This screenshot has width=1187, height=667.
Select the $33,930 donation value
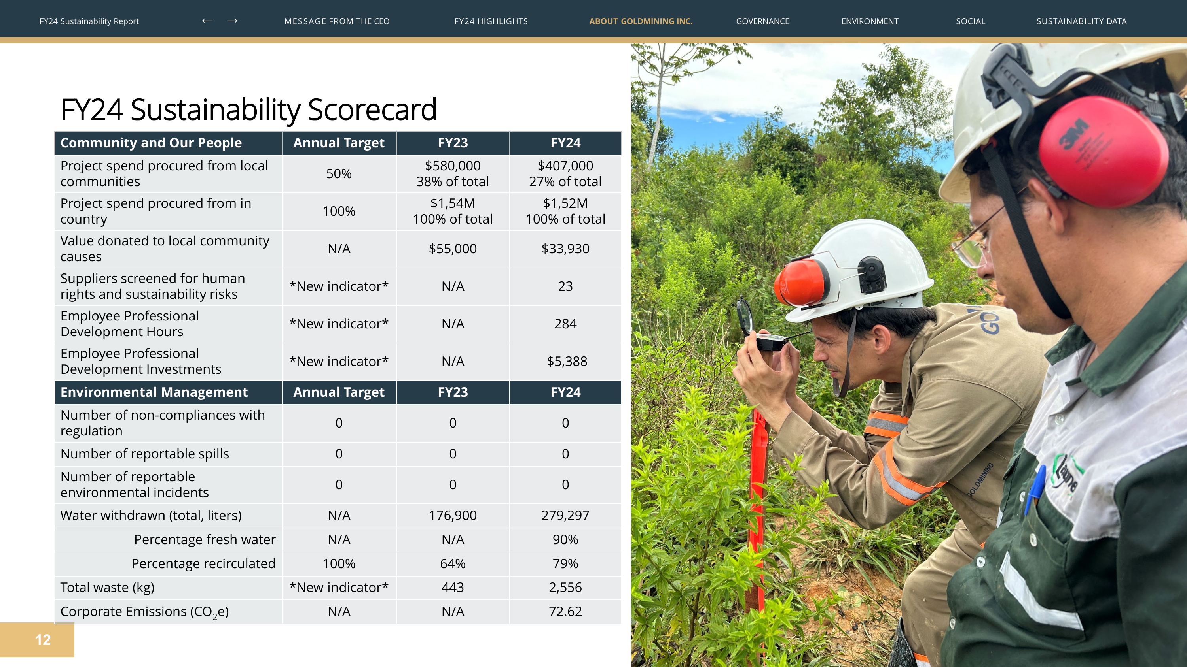[x=565, y=249]
